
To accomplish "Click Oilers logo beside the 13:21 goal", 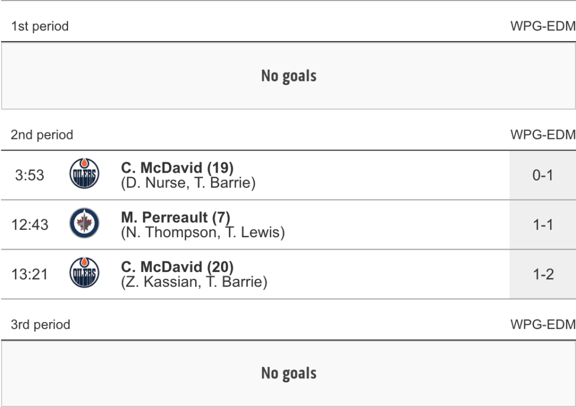I will point(84,274).
